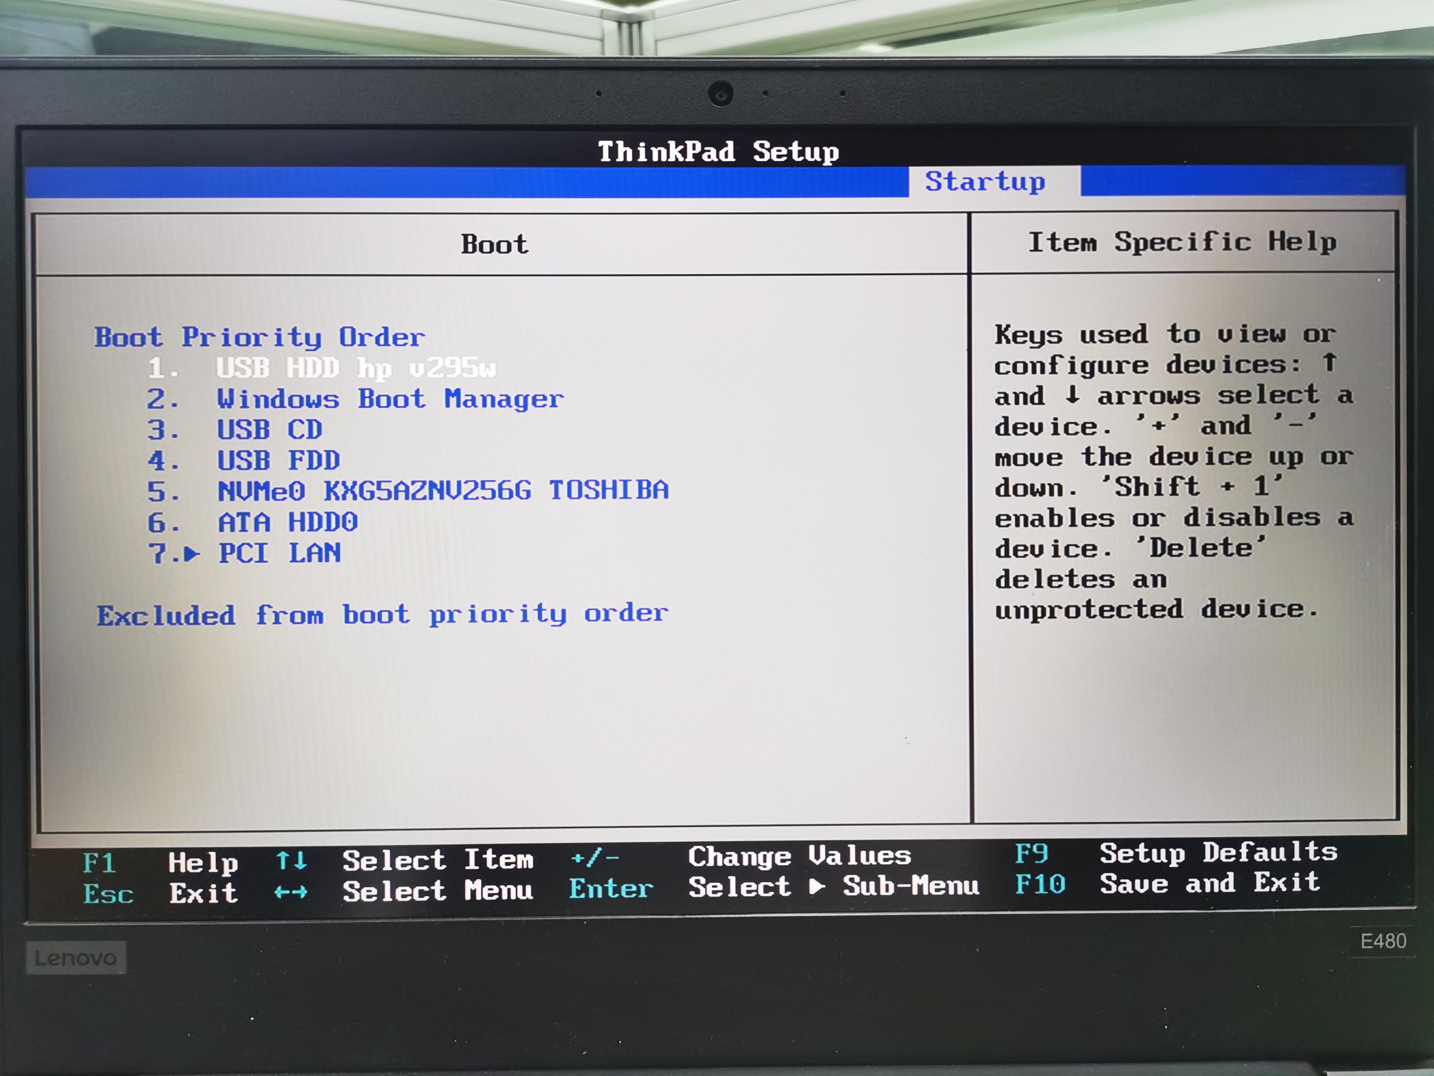The height and width of the screenshot is (1076, 1434).
Task: Select the USB CD boot entry
Action: pos(270,429)
